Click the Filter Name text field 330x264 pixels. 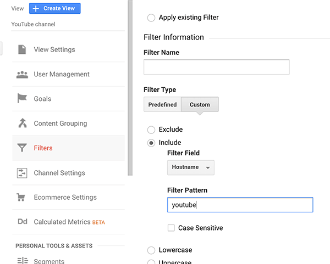click(x=216, y=67)
